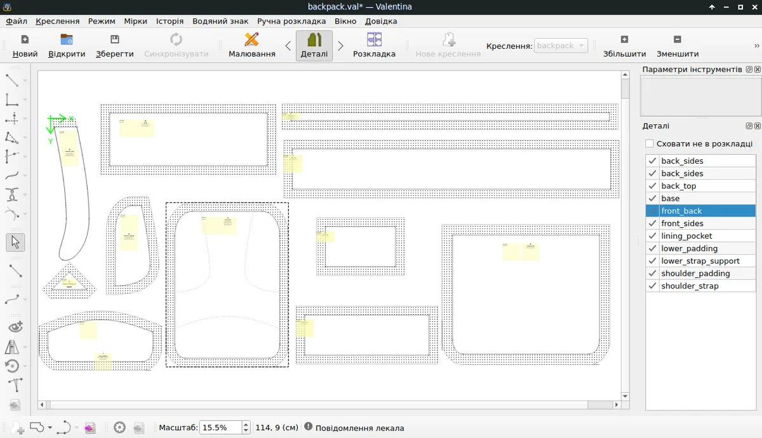
Task: Toggle checkmark for shoulder_strap detail
Action: point(652,286)
